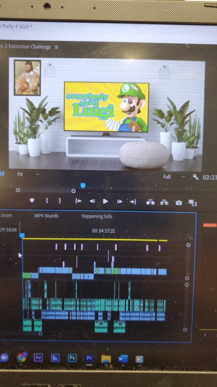Click the Premiere Pro taskbar icon
The height and width of the screenshot is (387, 217).
89,358
